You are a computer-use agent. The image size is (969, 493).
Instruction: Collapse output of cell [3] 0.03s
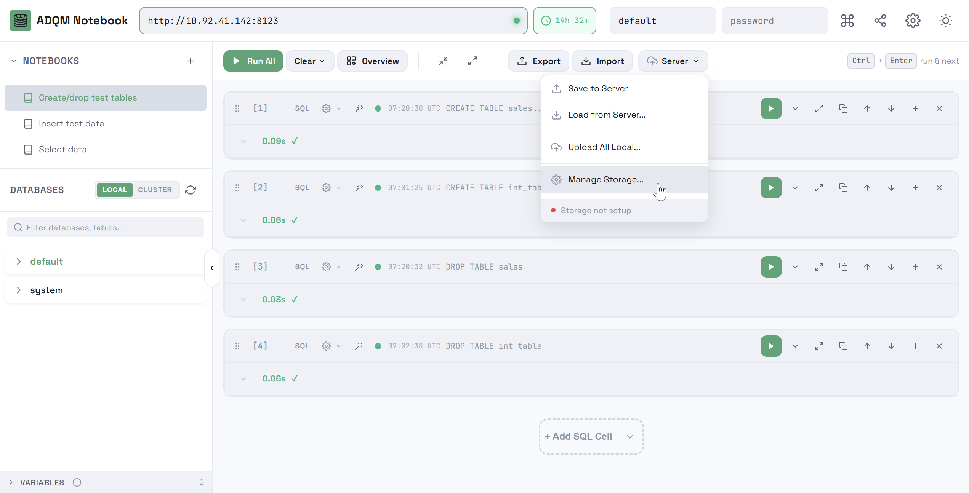(x=243, y=300)
